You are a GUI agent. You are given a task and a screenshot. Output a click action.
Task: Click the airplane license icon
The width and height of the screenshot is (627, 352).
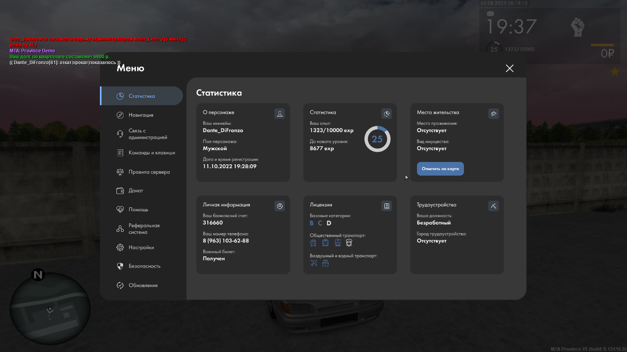point(314,263)
